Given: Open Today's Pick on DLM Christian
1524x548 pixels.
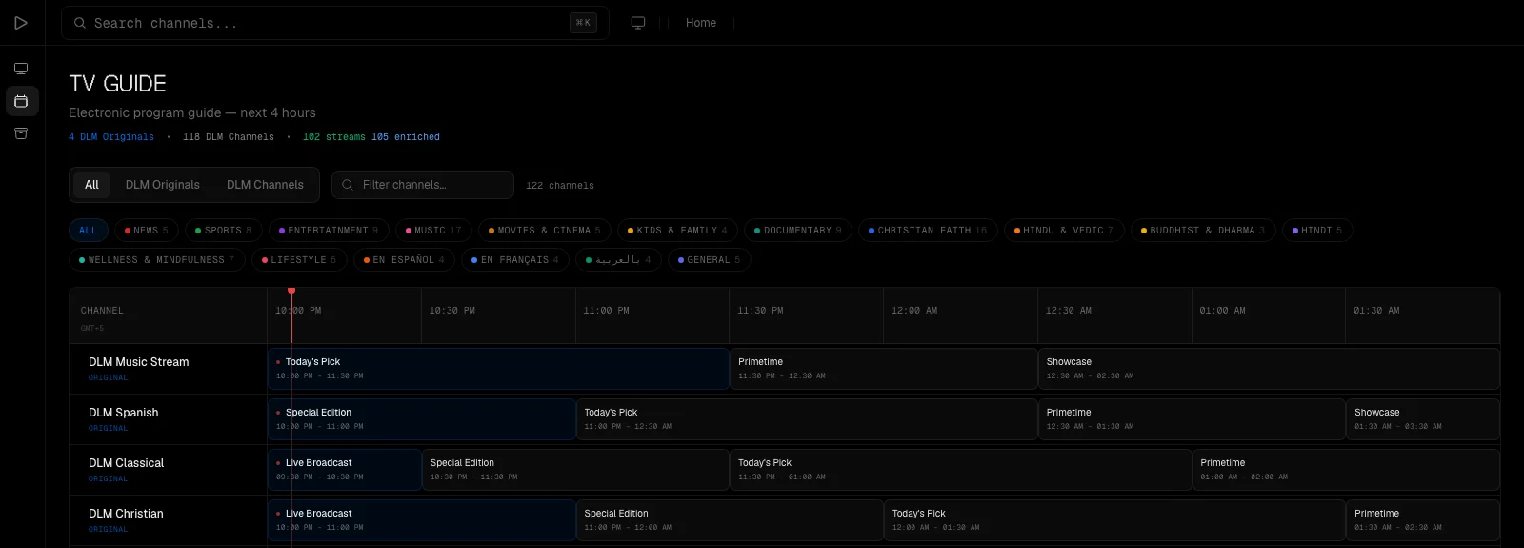Looking at the screenshot, I should [x=1114, y=520].
